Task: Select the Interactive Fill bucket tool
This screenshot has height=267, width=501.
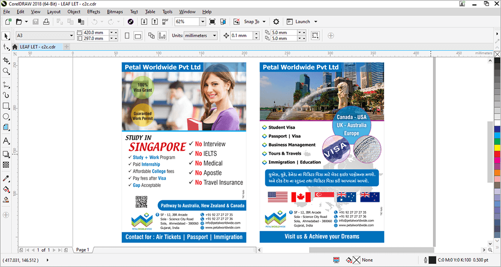Action: (x=6, y=189)
